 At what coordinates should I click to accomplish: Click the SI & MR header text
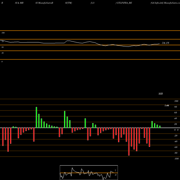[x=19, y=3]
